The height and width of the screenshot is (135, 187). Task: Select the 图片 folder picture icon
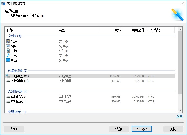pos(8,46)
